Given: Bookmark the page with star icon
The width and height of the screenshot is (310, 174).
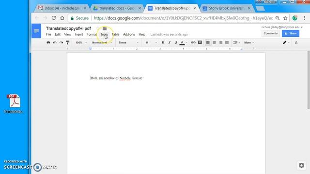Looking at the screenshot, I should 285,18.
